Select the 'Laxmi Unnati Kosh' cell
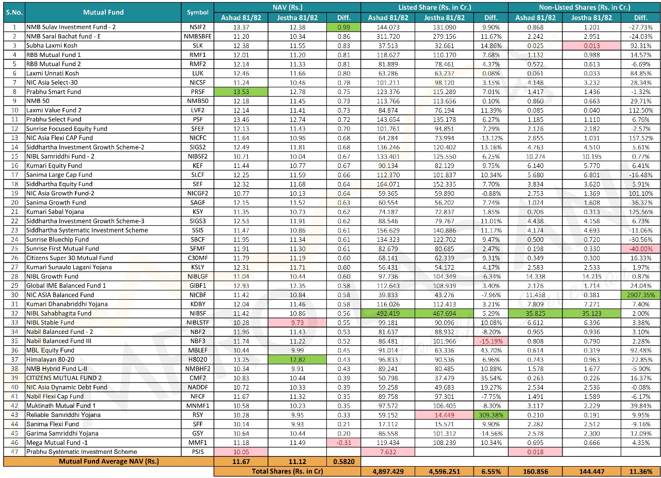The width and height of the screenshot is (661, 478). pos(103,73)
